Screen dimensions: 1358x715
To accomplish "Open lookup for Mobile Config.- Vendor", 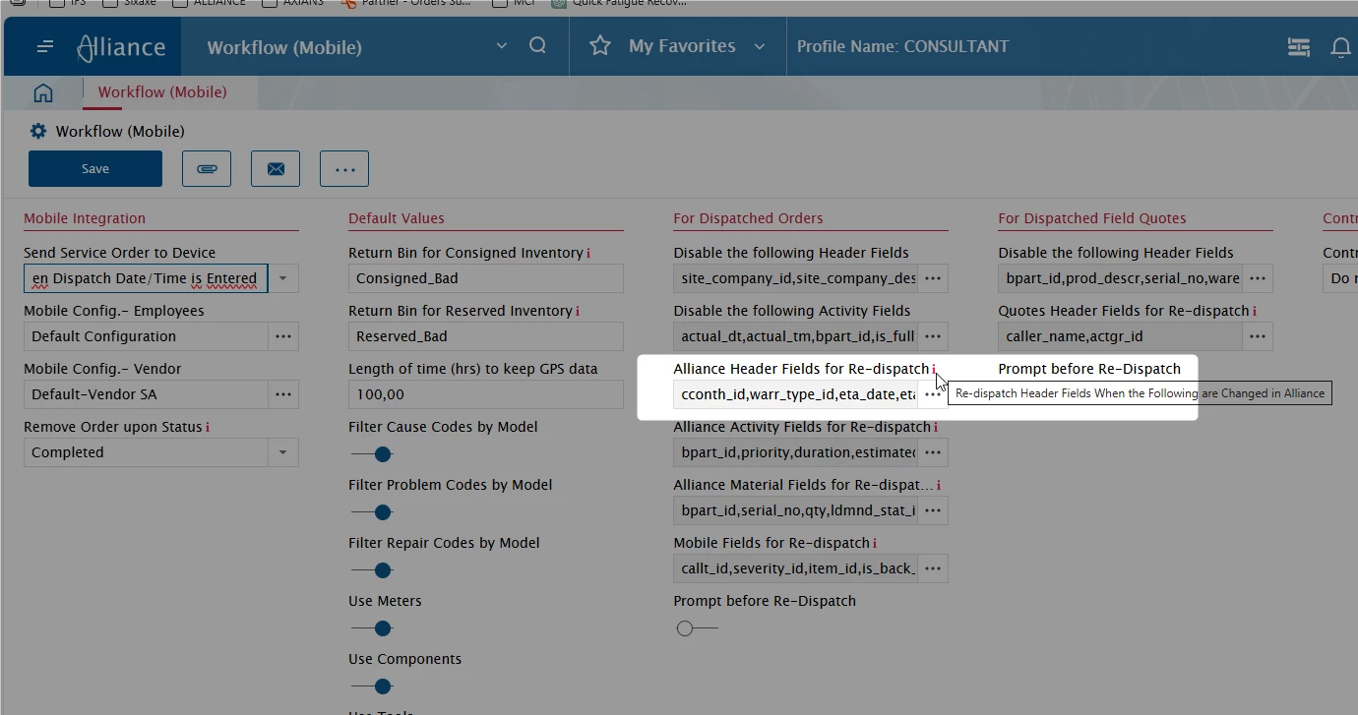I will click(283, 394).
